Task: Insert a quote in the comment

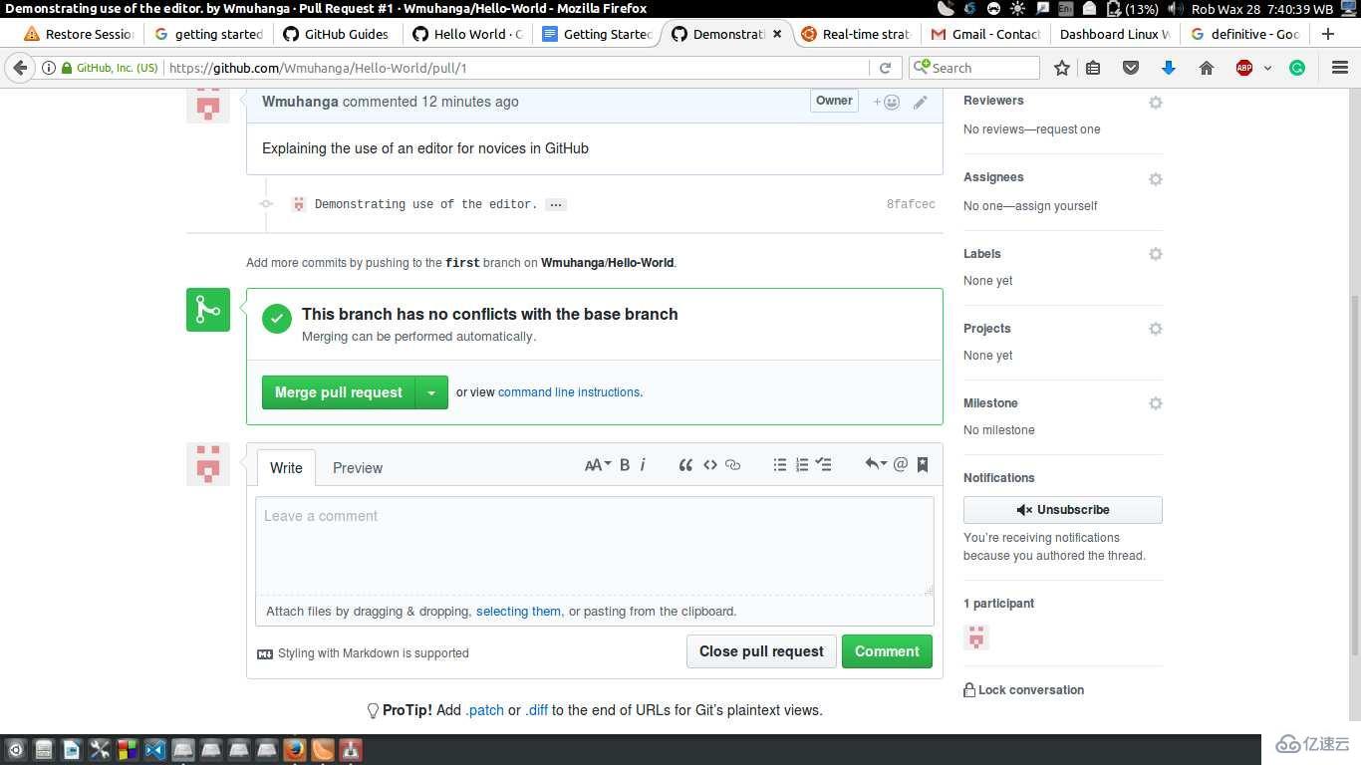Action: [685, 464]
